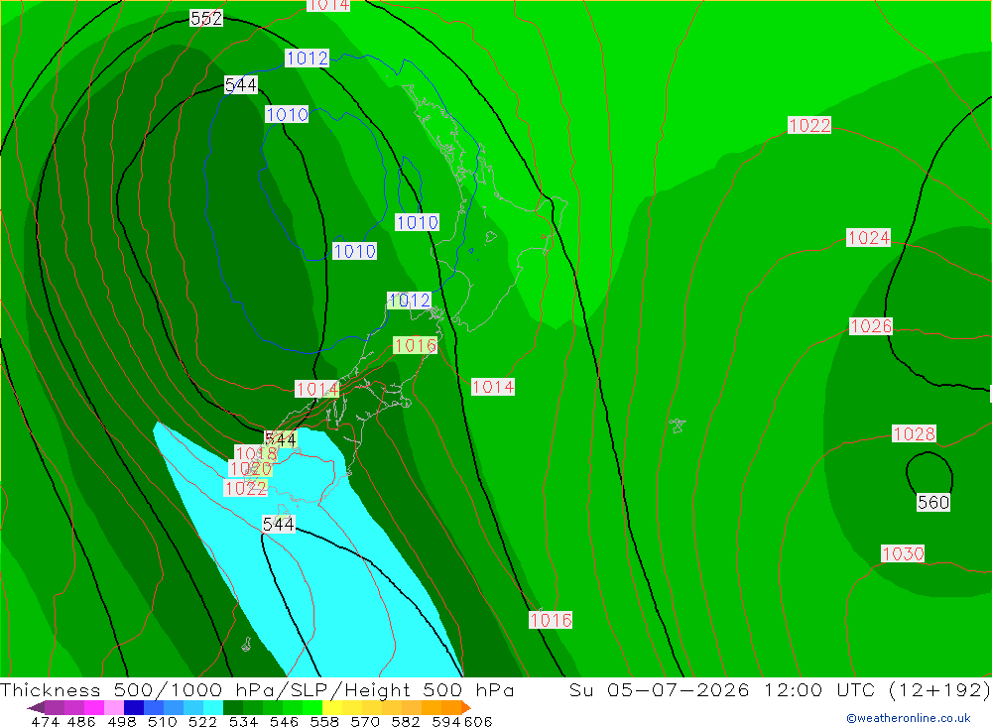Select the first yellow legend swatch above 558
The height and width of the screenshot is (727, 992).
point(332,707)
